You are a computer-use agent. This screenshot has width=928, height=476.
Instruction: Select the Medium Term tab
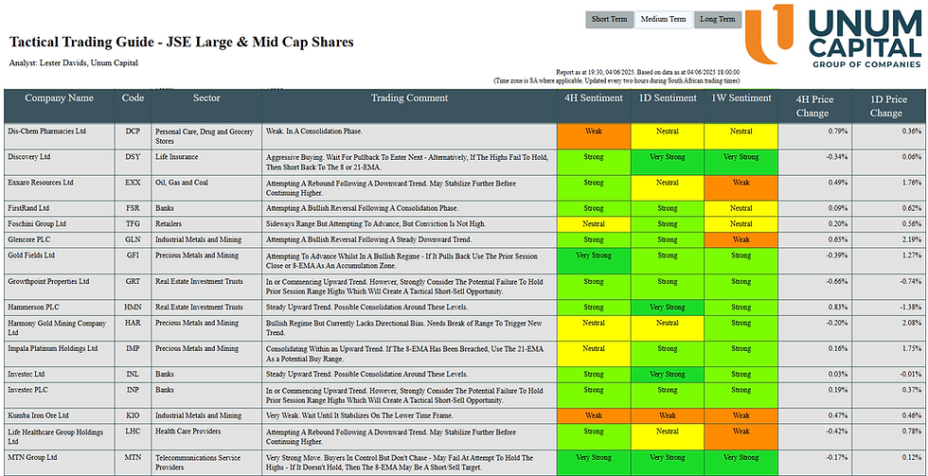tap(663, 19)
